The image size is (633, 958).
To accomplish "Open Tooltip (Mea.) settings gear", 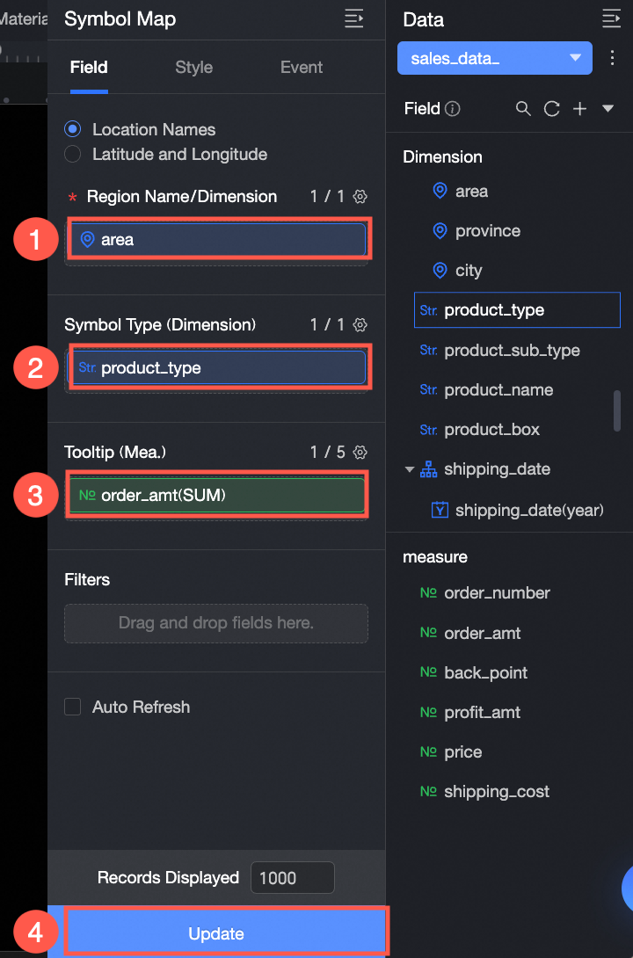I will click(360, 453).
